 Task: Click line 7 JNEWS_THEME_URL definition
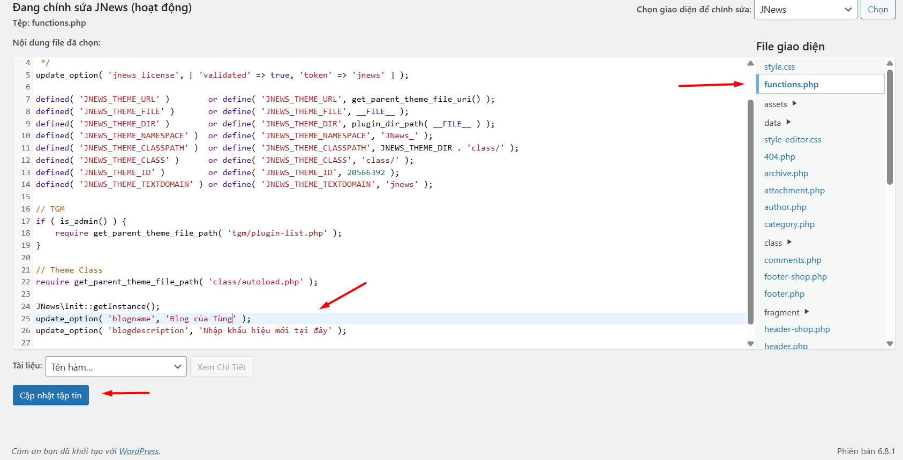tap(265, 99)
